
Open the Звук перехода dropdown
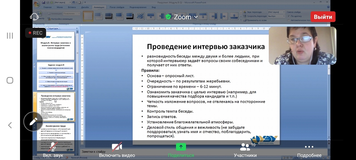276,12
